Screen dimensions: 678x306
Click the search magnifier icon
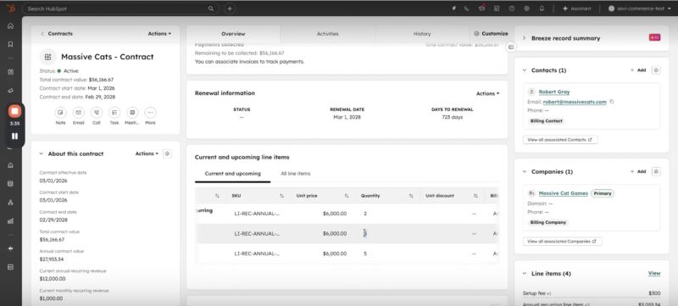(x=211, y=8)
